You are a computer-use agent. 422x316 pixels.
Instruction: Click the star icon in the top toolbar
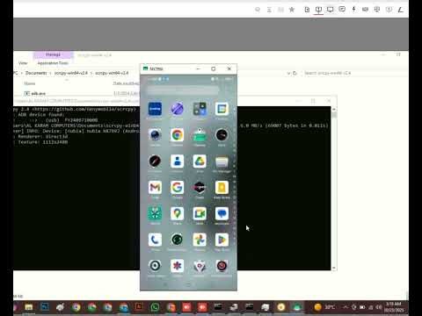(292, 10)
